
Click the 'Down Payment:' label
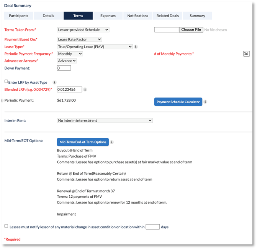pos(17,68)
